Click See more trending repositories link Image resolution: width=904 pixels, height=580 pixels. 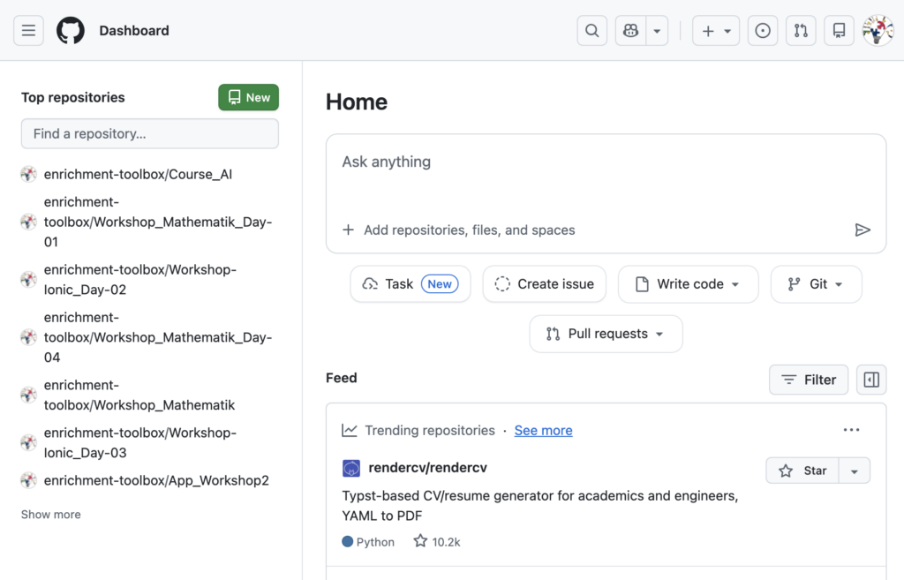(x=543, y=431)
